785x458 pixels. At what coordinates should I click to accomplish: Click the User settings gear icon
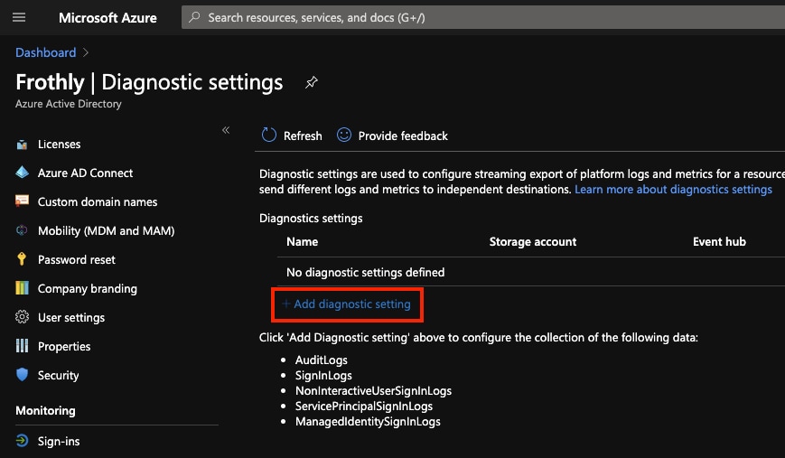click(x=22, y=317)
